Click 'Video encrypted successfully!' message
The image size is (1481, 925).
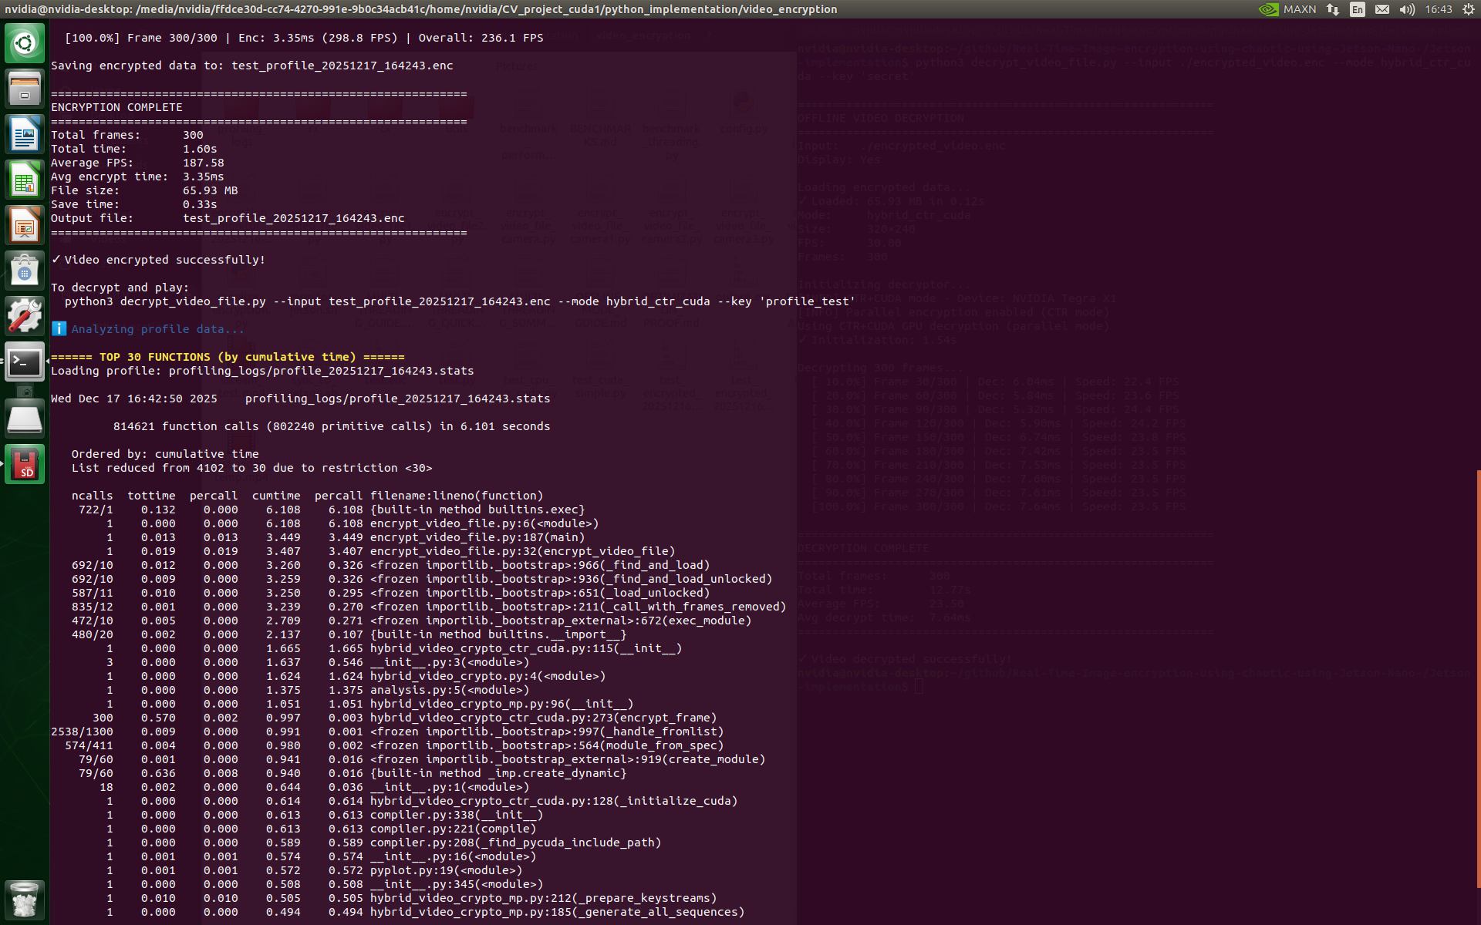[x=158, y=260]
